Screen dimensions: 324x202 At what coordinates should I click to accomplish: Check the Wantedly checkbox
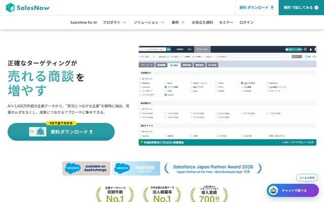(140, 83)
